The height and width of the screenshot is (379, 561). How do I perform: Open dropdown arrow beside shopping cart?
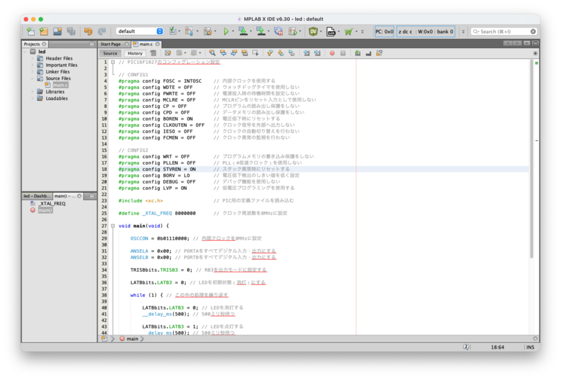coord(356,31)
